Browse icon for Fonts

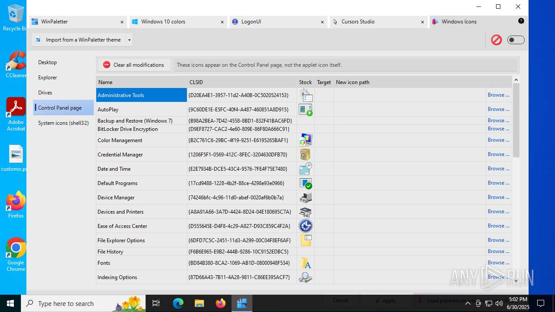pos(498,263)
